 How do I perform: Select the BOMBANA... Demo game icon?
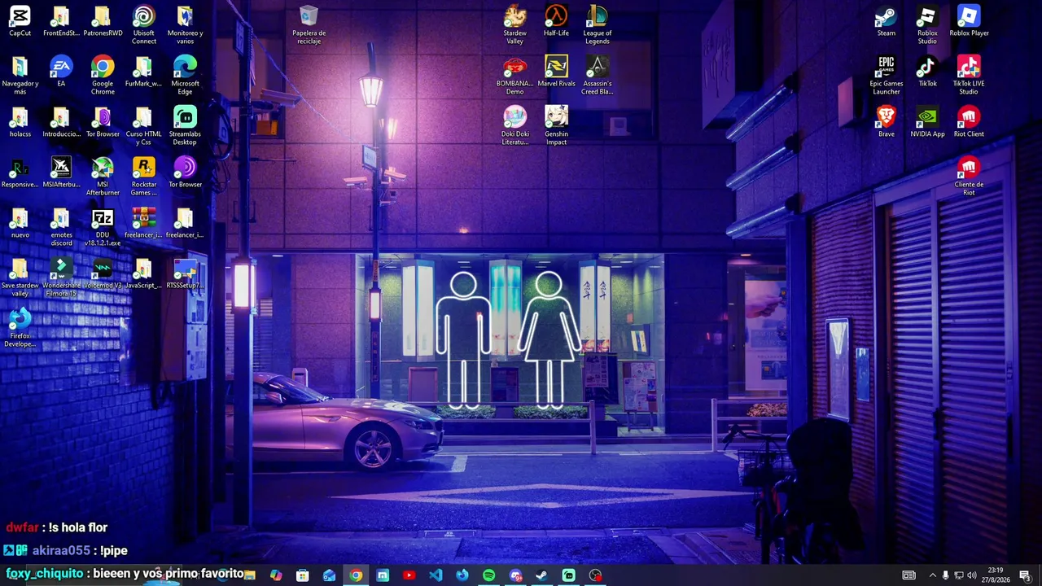pos(514,76)
